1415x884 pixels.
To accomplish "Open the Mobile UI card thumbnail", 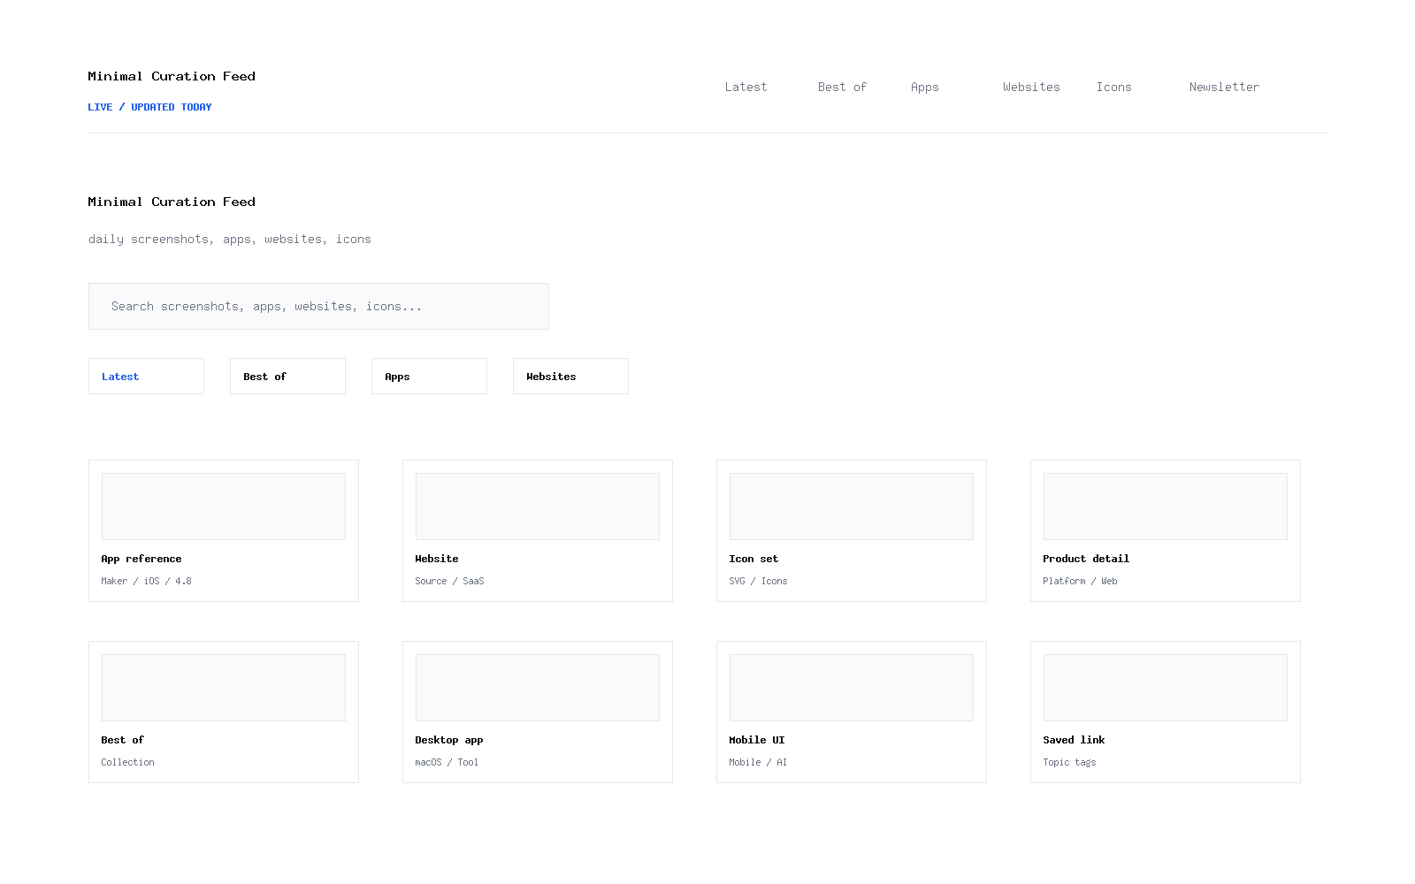I will click(852, 688).
